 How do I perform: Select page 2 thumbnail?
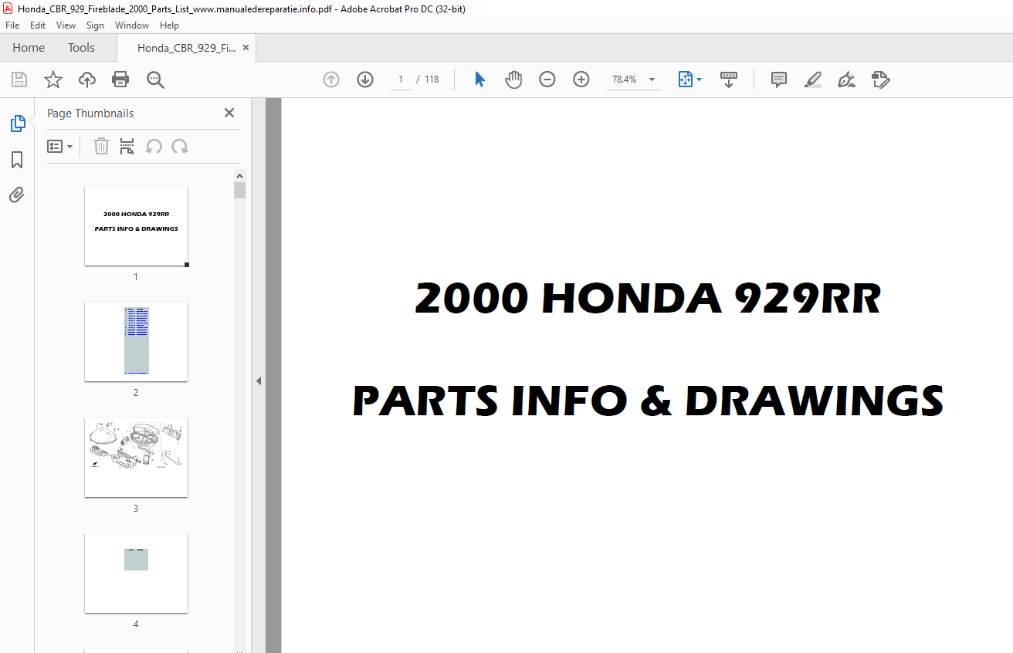pos(136,341)
